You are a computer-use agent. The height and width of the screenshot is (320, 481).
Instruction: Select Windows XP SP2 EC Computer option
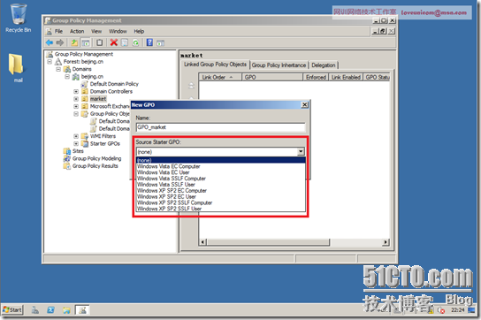[x=220, y=191]
